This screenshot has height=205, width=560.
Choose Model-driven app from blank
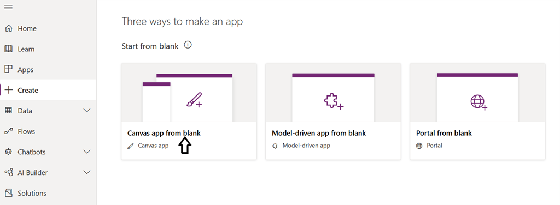point(333,111)
